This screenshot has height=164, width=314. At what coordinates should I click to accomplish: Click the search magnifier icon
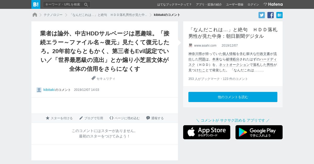86,4
